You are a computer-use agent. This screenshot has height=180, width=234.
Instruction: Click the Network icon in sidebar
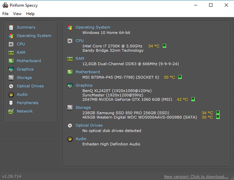click(11, 111)
